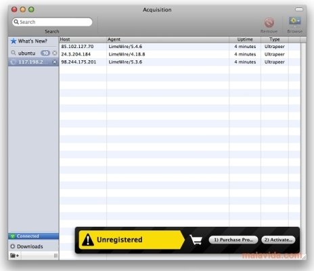314x271 pixels.
Task: Click the warning triangle icon
Action: pos(88,240)
